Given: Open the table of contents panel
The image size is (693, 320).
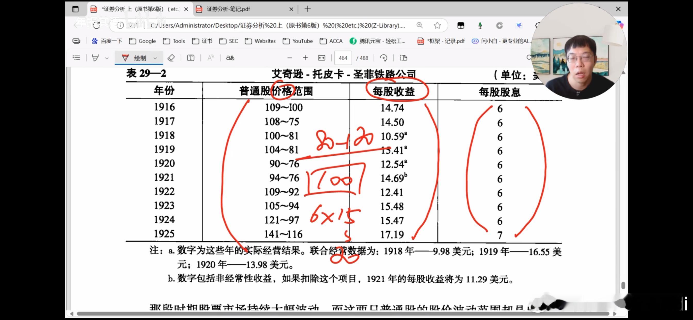Looking at the screenshot, I should tap(76, 58).
